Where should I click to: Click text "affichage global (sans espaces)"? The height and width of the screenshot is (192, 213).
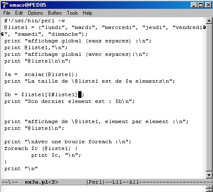click(x=79, y=41)
